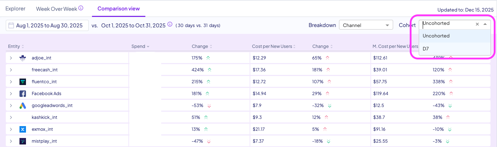The height and width of the screenshot is (147, 497).
Task: Select D7 cohort option
Action: [x=426, y=49]
